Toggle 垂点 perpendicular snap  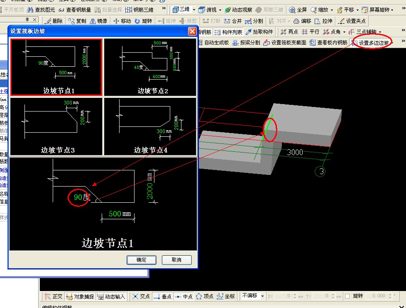click(x=162, y=296)
